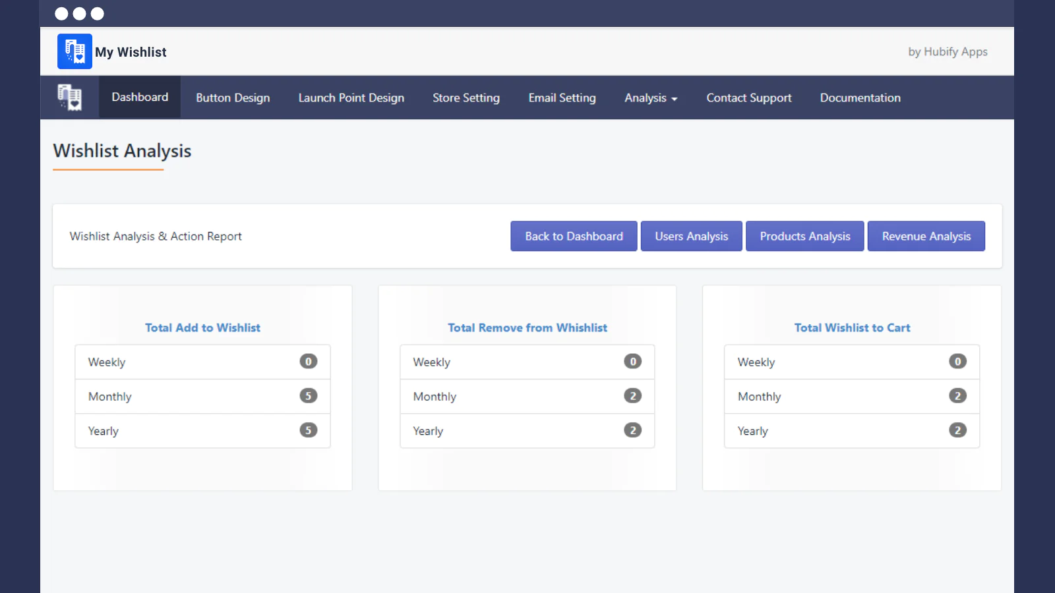Click the first window control dot
Viewport: 1055px width, 593px height.
click(61, 14)
